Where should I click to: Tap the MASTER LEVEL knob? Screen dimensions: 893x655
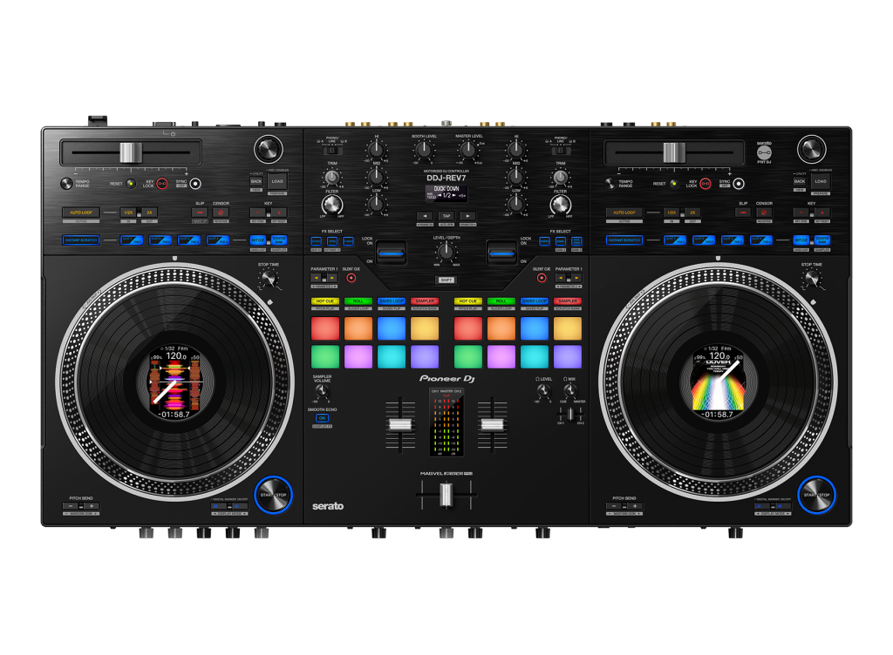[x=467, y=150]
